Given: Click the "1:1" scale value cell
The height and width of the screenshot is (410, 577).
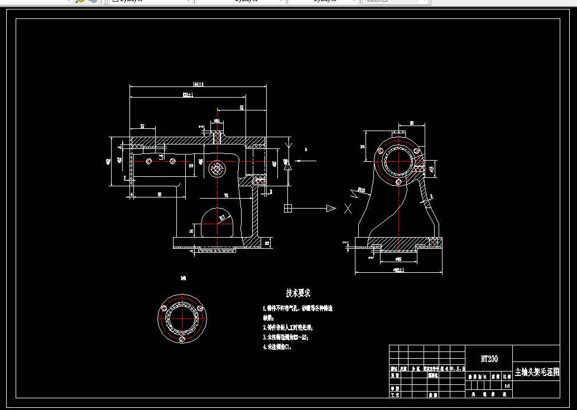Looking at the screenshot, I should [507, 385].
